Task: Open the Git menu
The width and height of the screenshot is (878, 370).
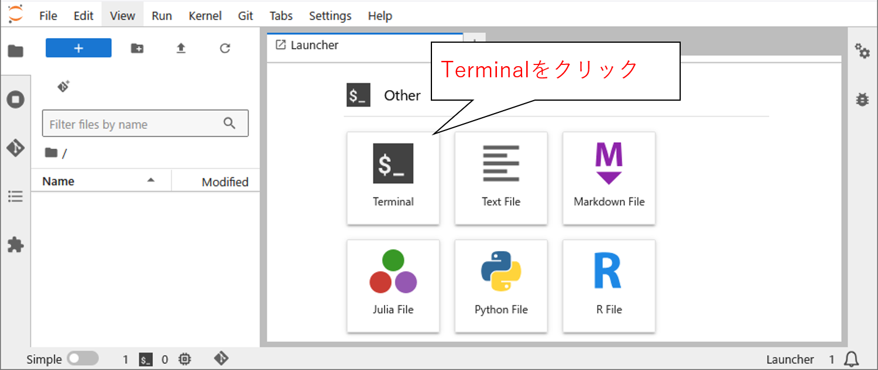Action: [246, 16]
